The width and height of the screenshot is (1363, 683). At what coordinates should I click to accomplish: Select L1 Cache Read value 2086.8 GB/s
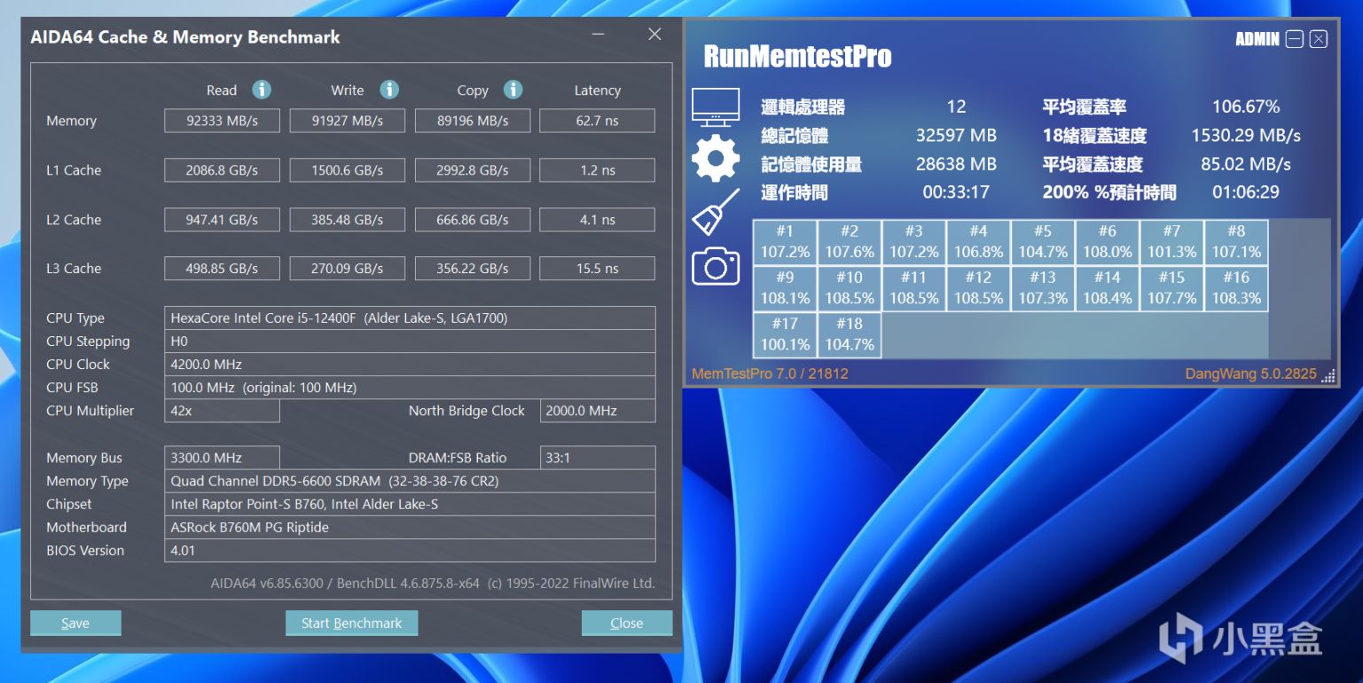pyautogui.click(x=222, y=170)
